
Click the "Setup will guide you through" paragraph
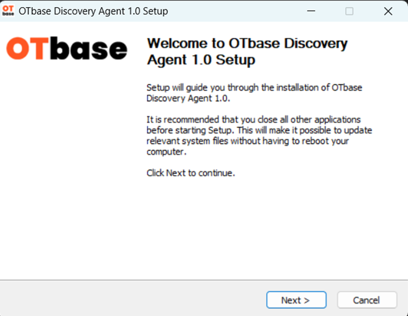pyautogui.click(x=254, y=93)
